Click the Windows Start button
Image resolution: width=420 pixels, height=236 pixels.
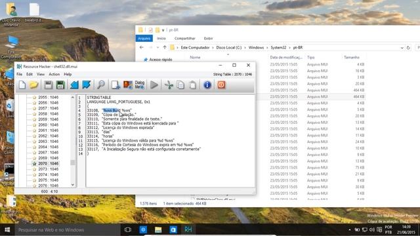pos(7,229)
